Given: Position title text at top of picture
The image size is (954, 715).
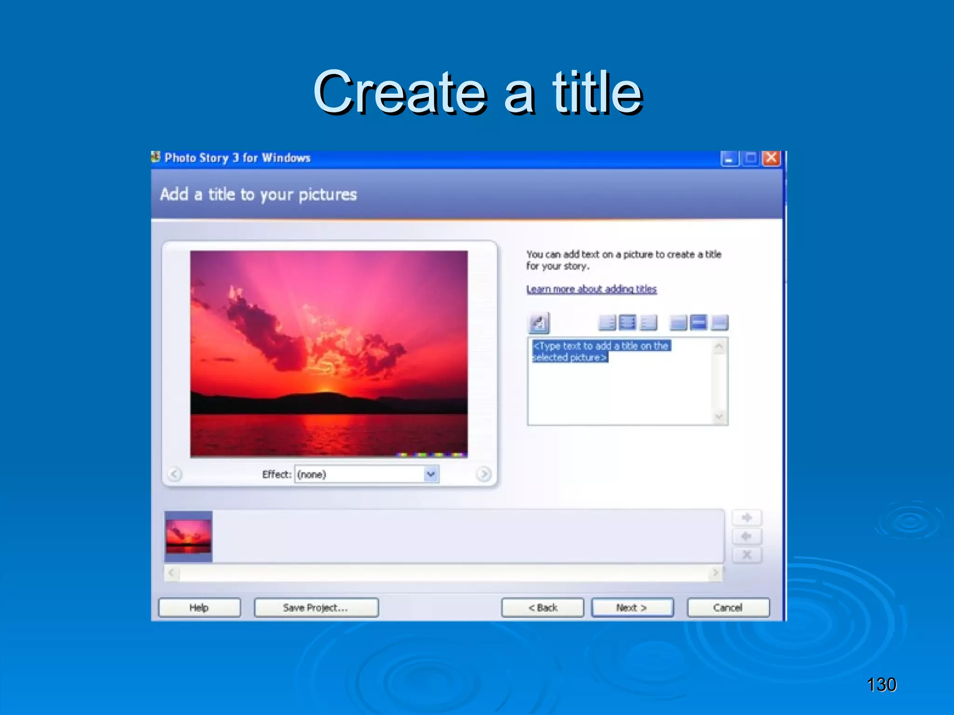Looking at the screenshot, I should pyautogui.click(x=678, y=322).
